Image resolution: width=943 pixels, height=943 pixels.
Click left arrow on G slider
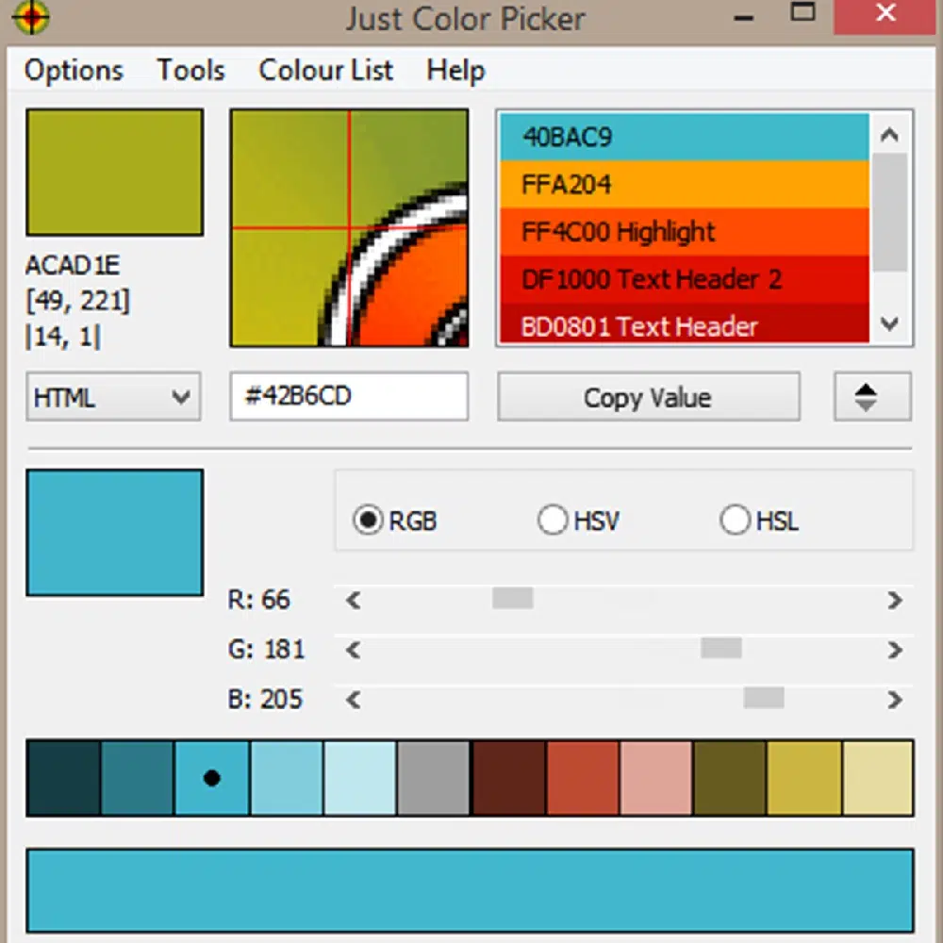(354, 650)
